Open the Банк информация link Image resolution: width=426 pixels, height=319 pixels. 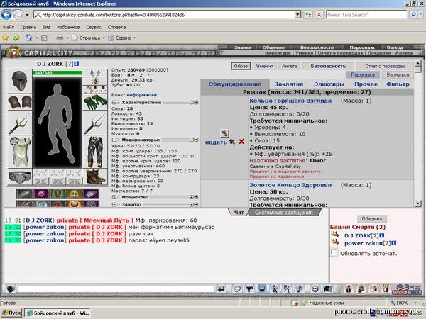(x=141, y=95)
